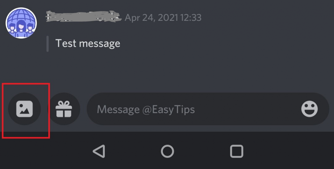Click the smiley face in message bar
Image resolution: width=334 pixels, height=169 pixels.
(310, 109)
